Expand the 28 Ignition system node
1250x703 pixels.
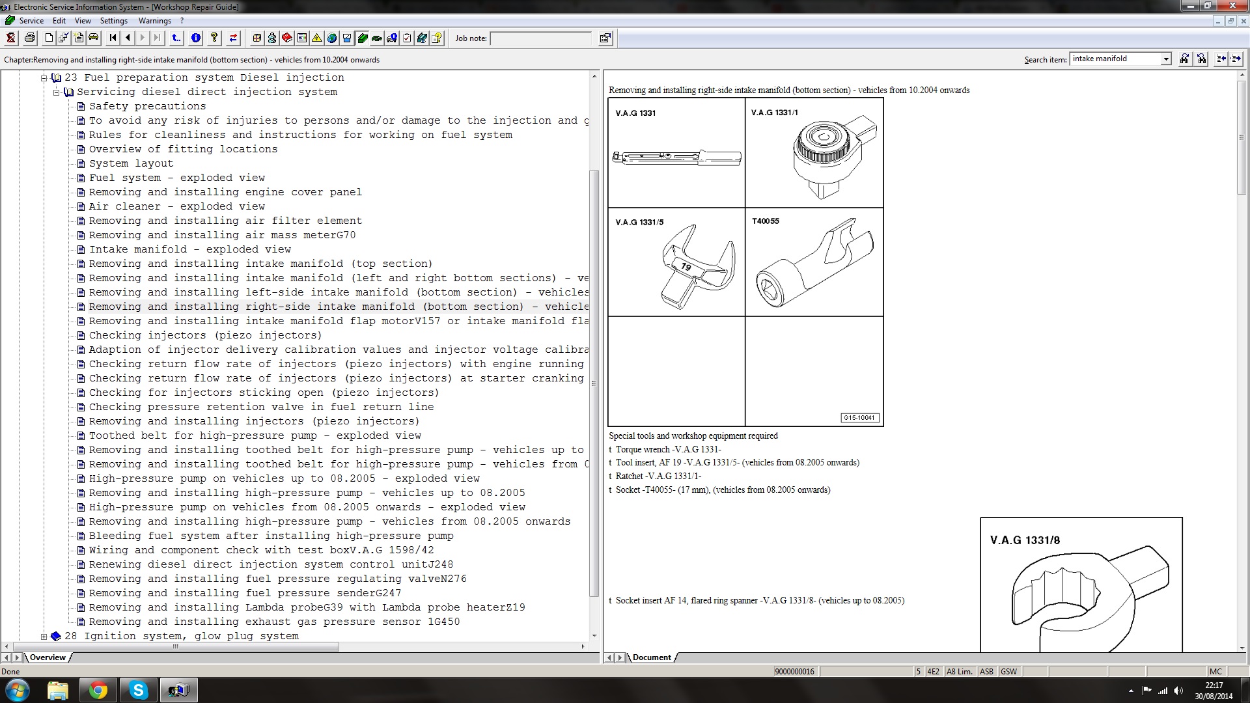(44, 636)
